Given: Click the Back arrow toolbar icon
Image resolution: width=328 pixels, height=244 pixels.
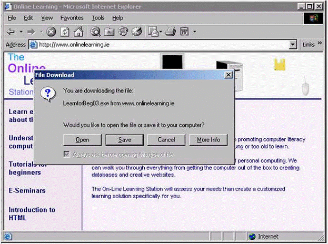Looking at the screenshot, I should 12,32.
